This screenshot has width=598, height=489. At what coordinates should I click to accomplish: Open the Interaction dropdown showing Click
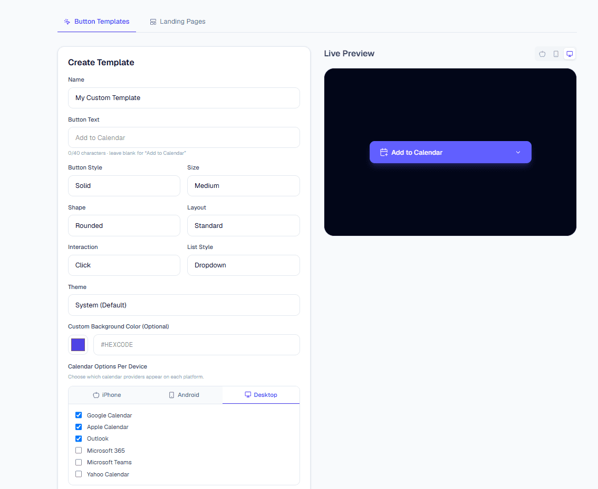(124, 265)
